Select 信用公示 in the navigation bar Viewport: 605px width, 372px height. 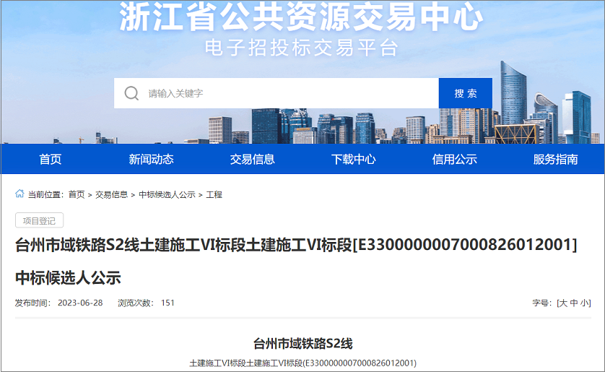(x=455, y=160)
